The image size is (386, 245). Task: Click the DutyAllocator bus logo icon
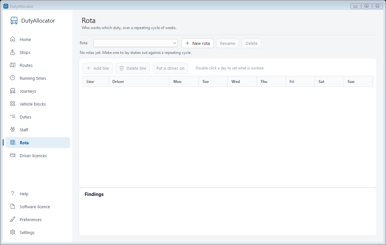14,21
